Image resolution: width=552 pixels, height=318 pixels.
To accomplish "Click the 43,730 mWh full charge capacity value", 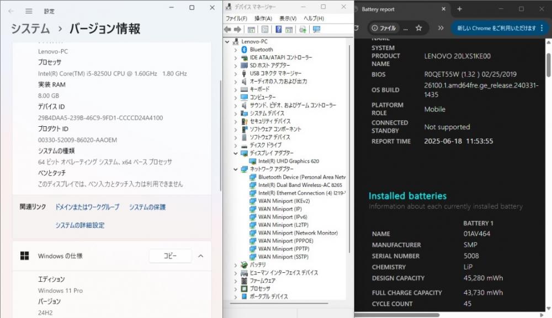I will (x=483, y=292).
